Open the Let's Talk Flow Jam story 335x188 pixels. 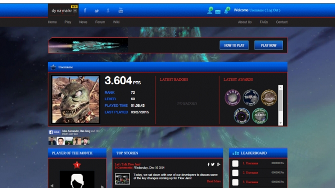click(127, 165)
